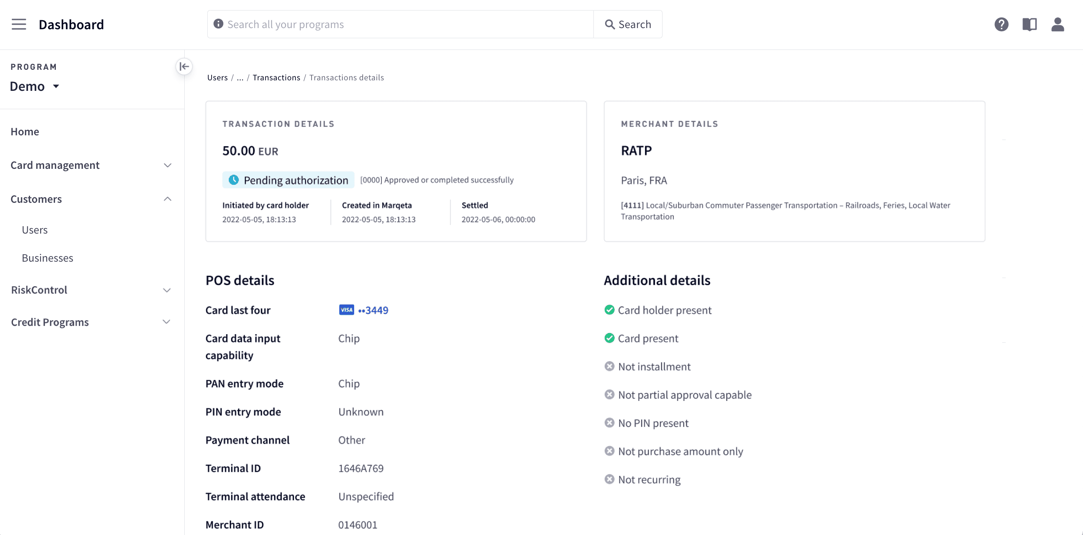
Task: Click the clock icon on Pending authorization badge
Action: tap(234, 180)
